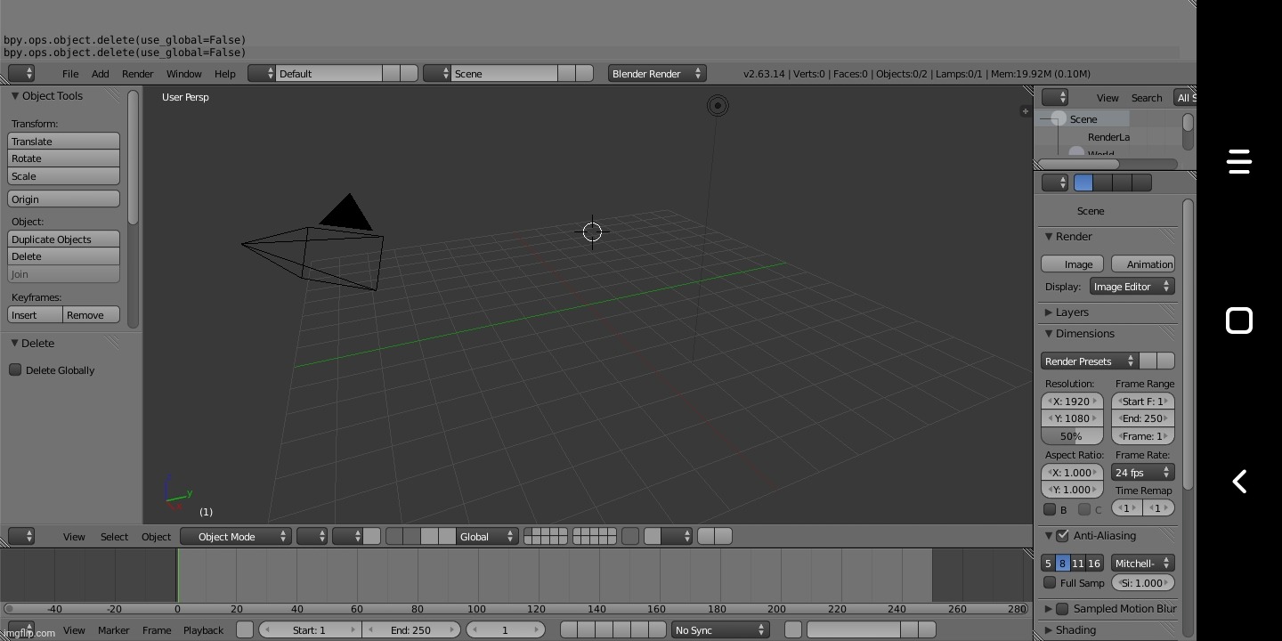This screenshot has width=1282, height=641.
Task: Click the Translate button
Action: click(63, 141)
